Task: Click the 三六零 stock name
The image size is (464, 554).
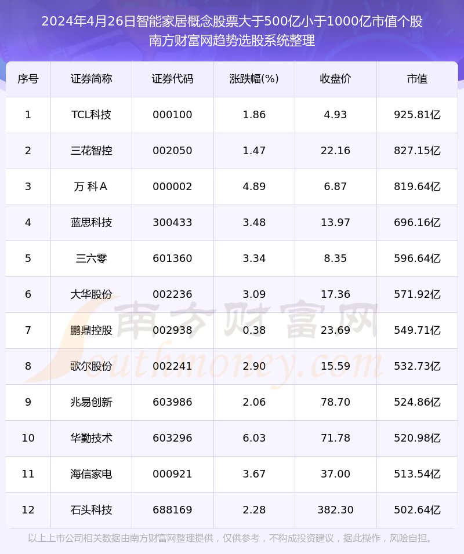Action: (x=91, y=258)
